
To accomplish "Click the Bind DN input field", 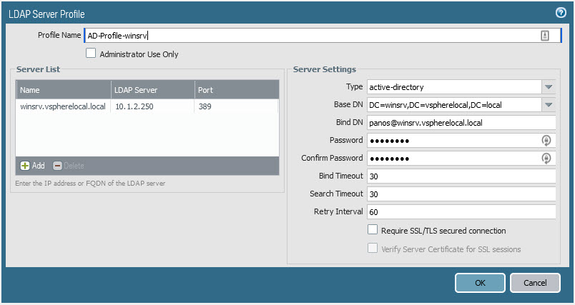I will click(461, 123).
